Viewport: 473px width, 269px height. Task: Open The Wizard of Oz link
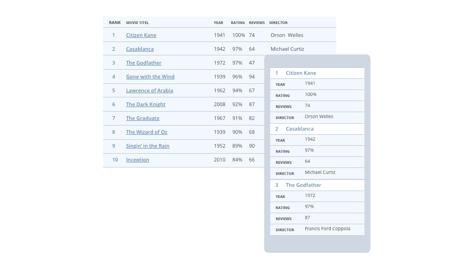pos(146,132)
